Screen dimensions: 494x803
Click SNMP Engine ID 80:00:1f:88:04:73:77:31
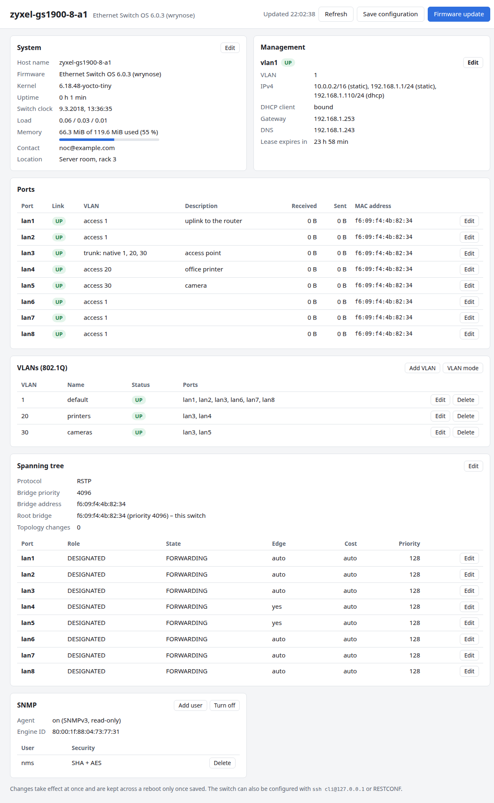(86, 732)
